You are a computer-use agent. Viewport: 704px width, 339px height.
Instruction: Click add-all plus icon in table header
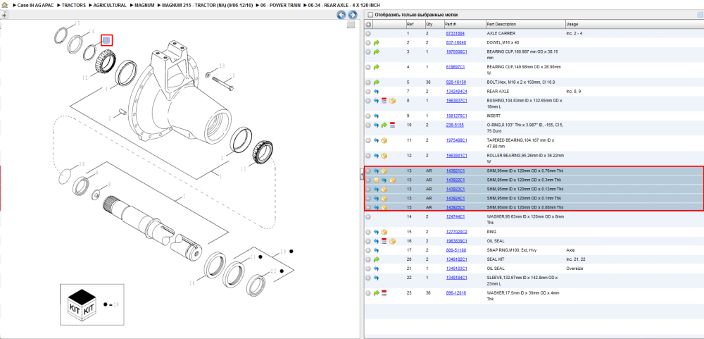click(x=368, y=24)
